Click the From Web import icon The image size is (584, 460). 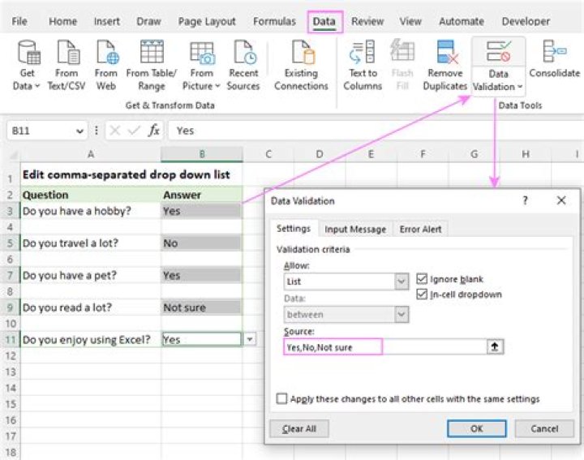(106, 54)
